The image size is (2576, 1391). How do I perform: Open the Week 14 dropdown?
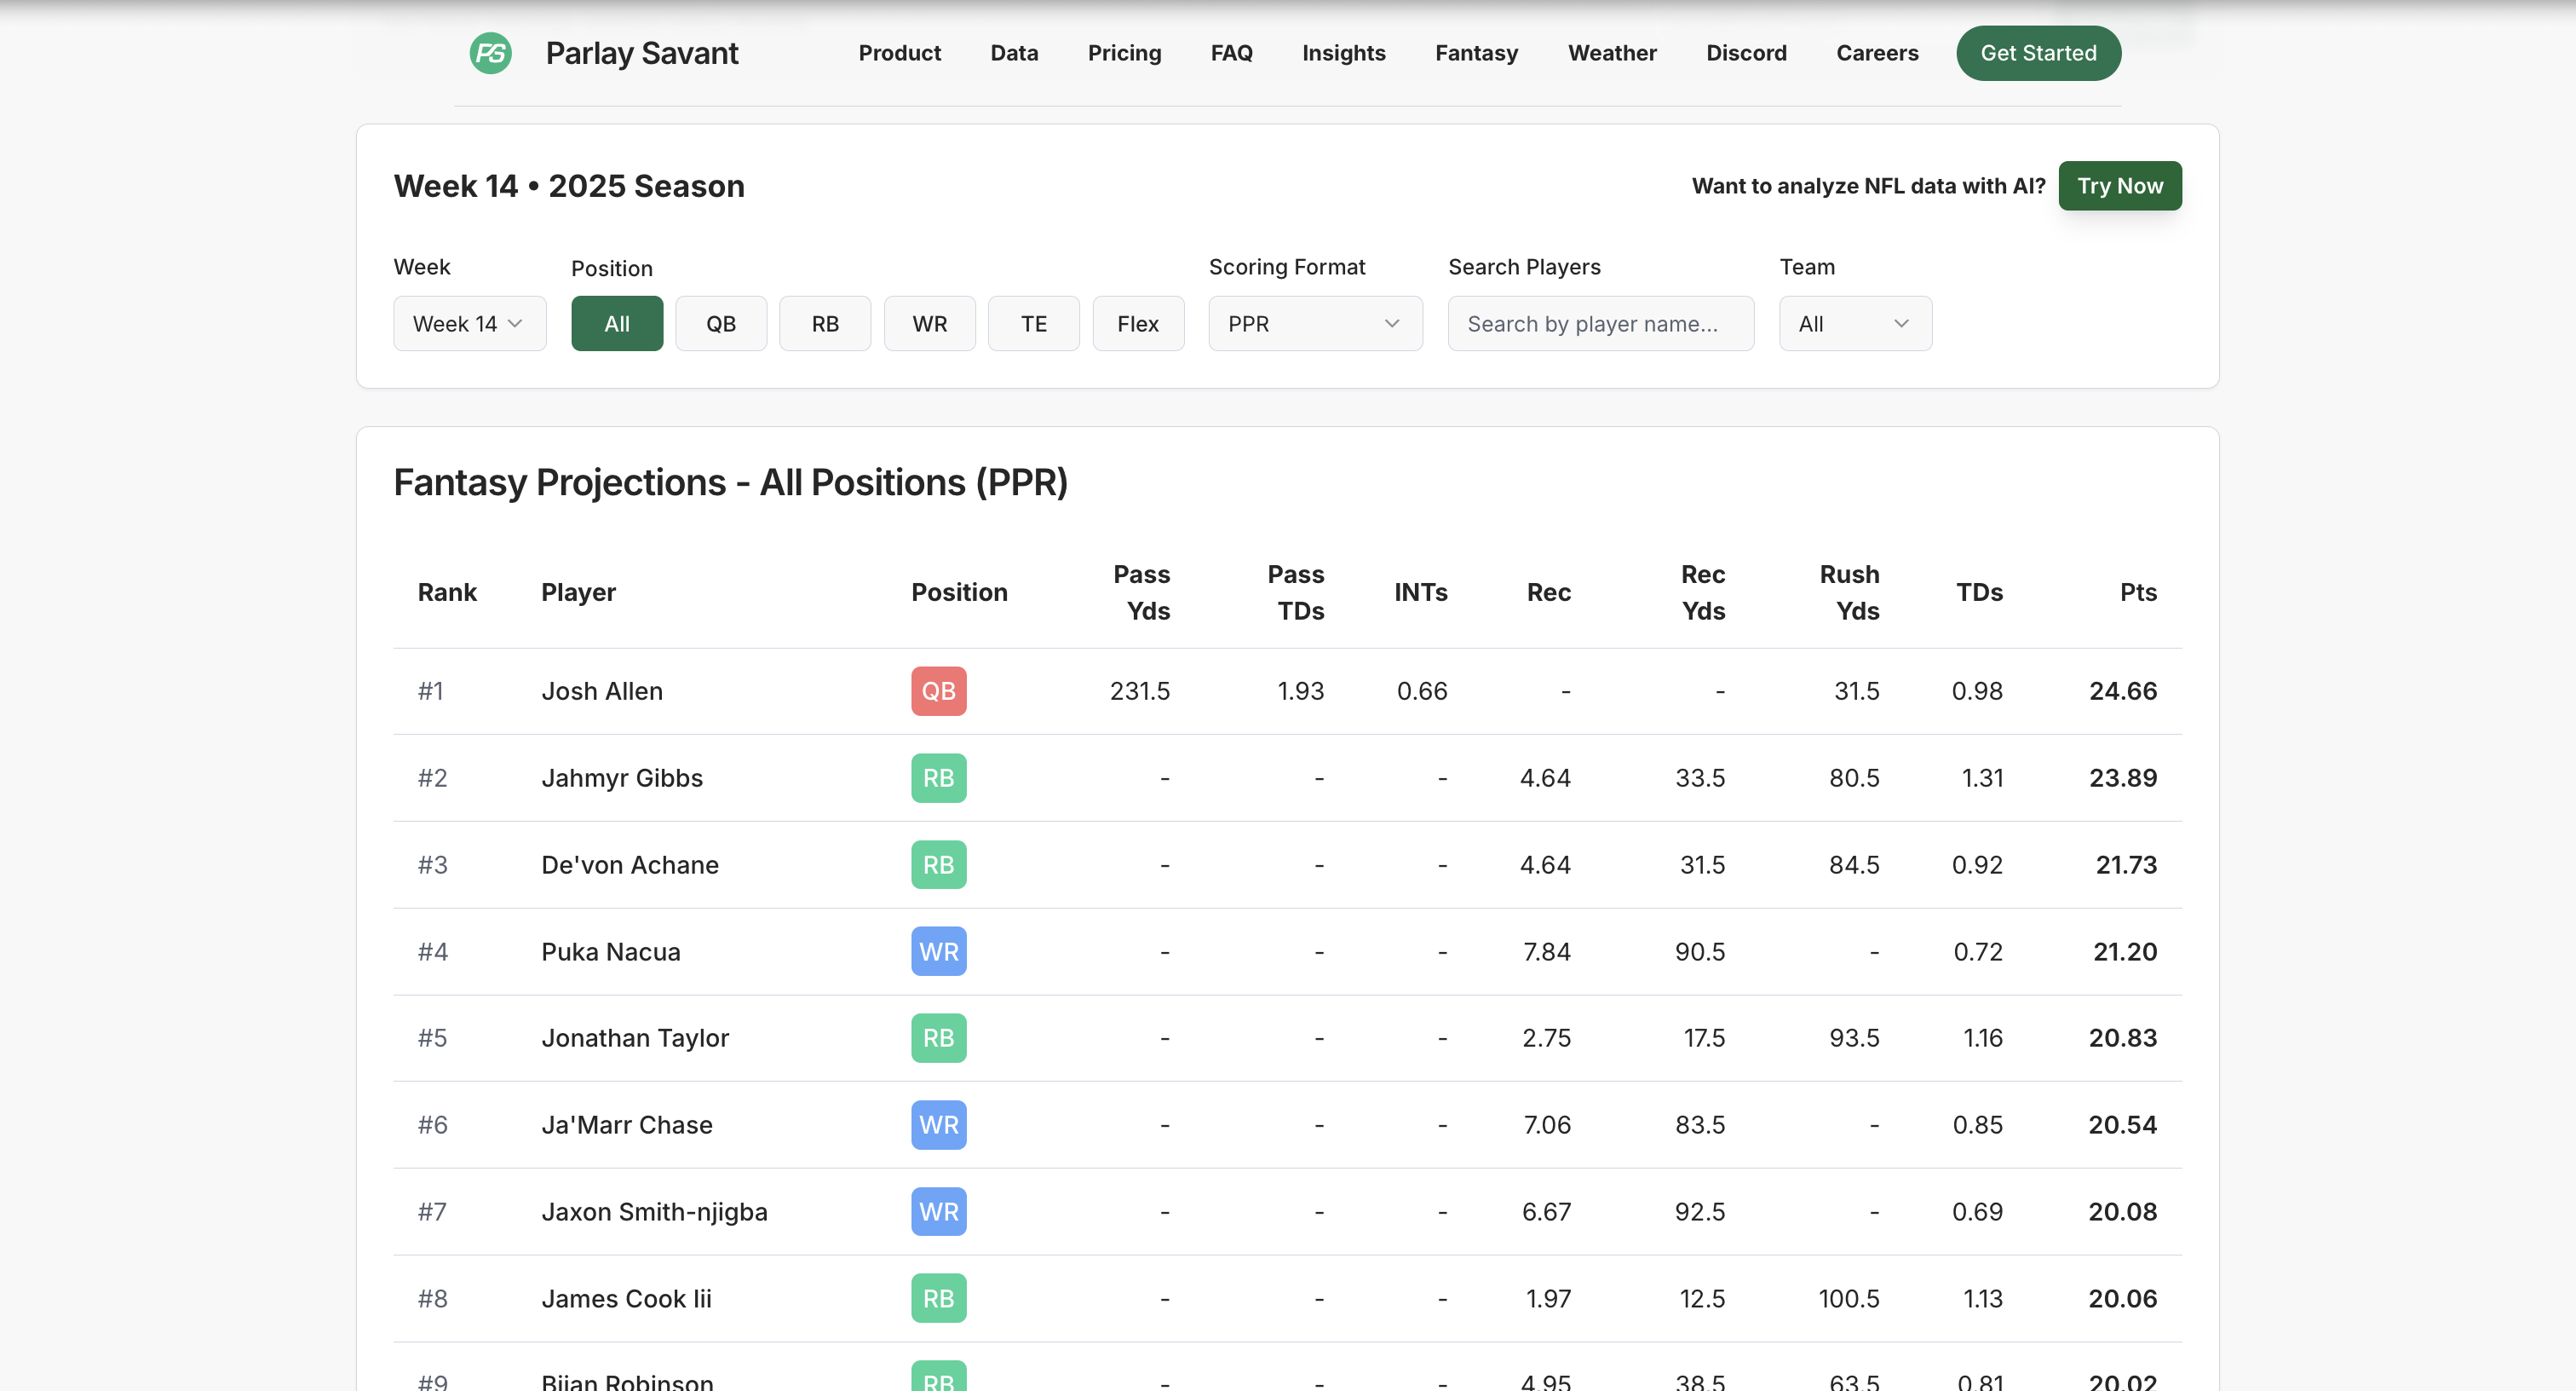tap(469, 323)
